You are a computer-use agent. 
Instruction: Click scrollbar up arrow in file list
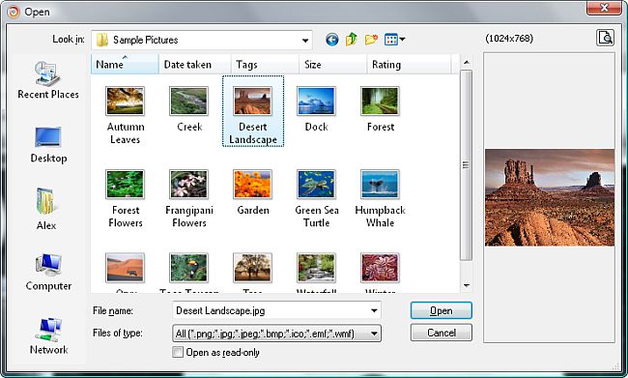(x=467, y=62)
